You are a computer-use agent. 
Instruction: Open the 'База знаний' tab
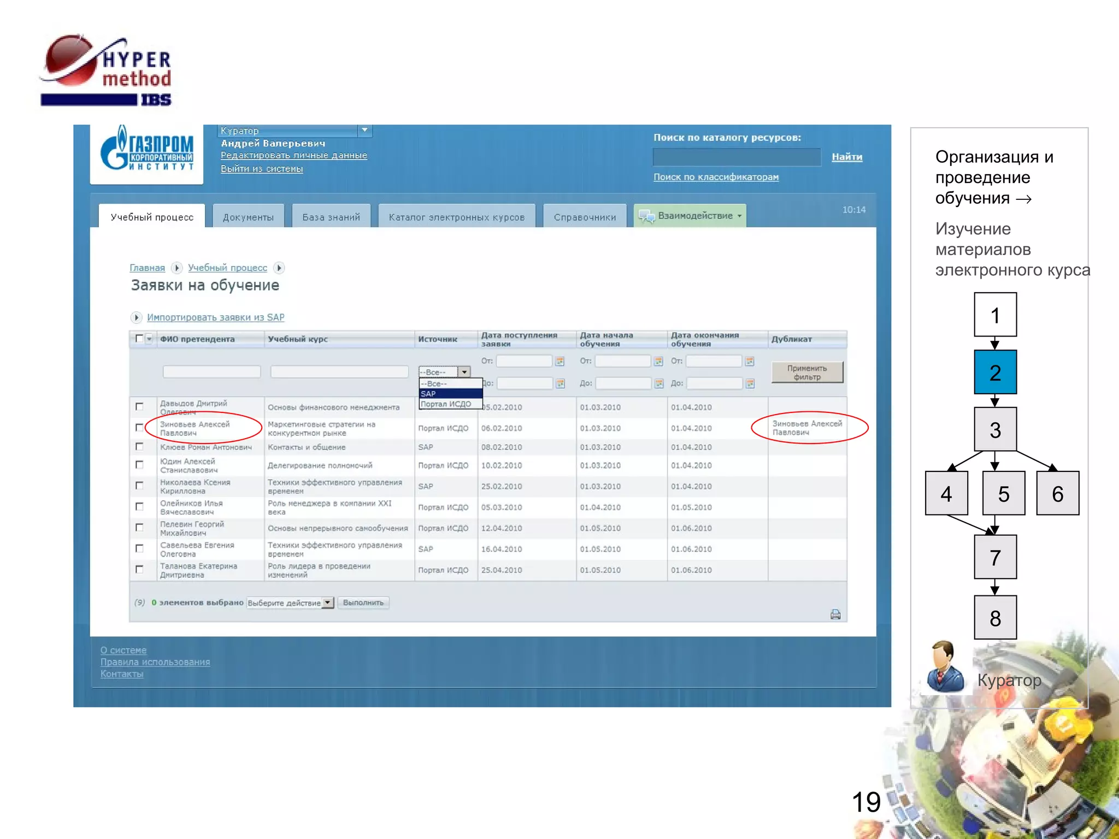pos(331,217)
